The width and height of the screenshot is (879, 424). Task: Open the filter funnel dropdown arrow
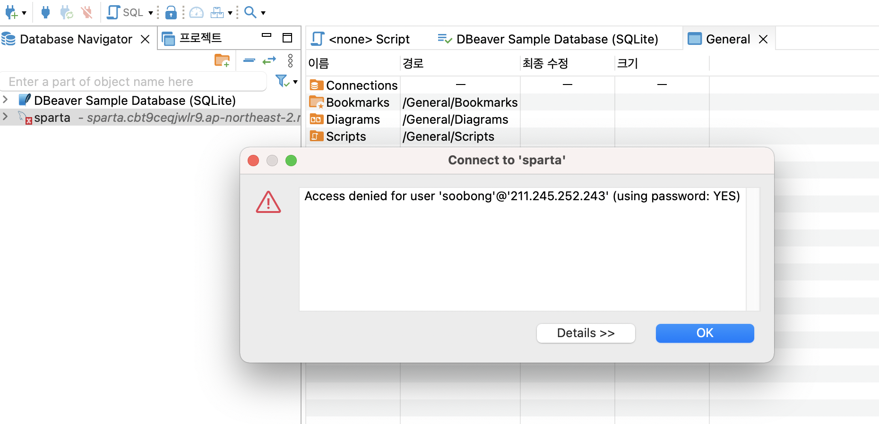click(295, 82)
